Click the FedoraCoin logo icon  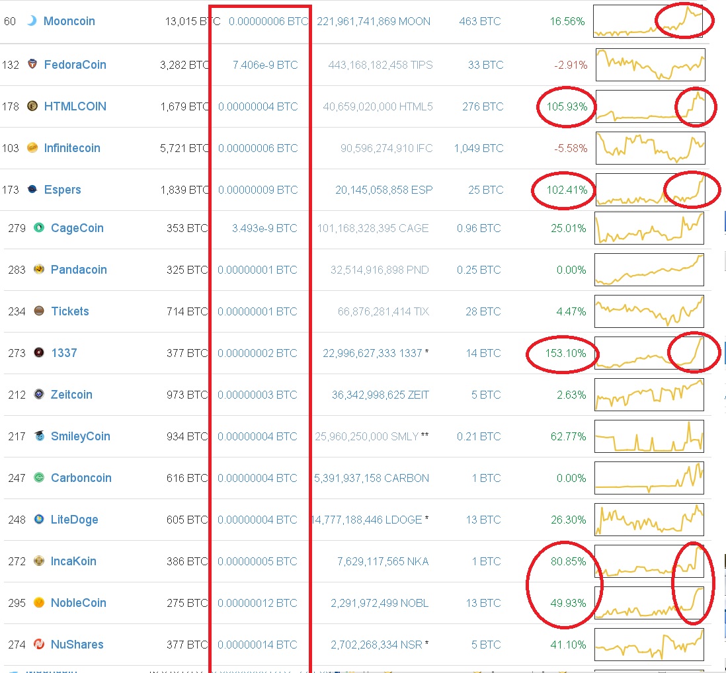point(32,65)
